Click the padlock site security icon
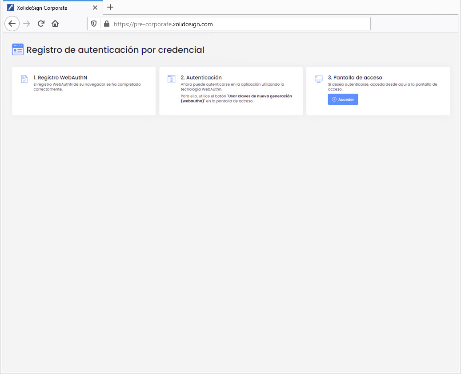This screenshot has height=374, width=461. point(106,24)
